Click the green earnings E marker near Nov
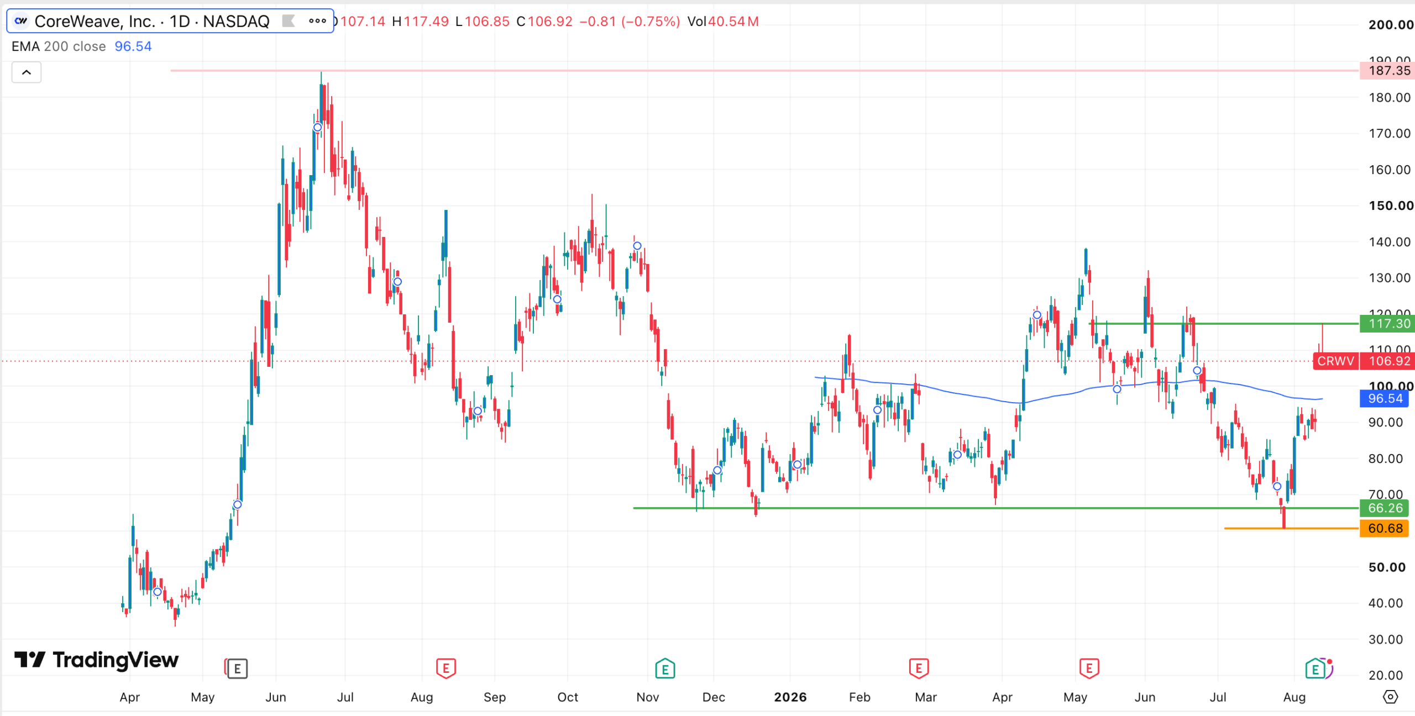This screenshot has width=1415, height=716. click(665, 669)
